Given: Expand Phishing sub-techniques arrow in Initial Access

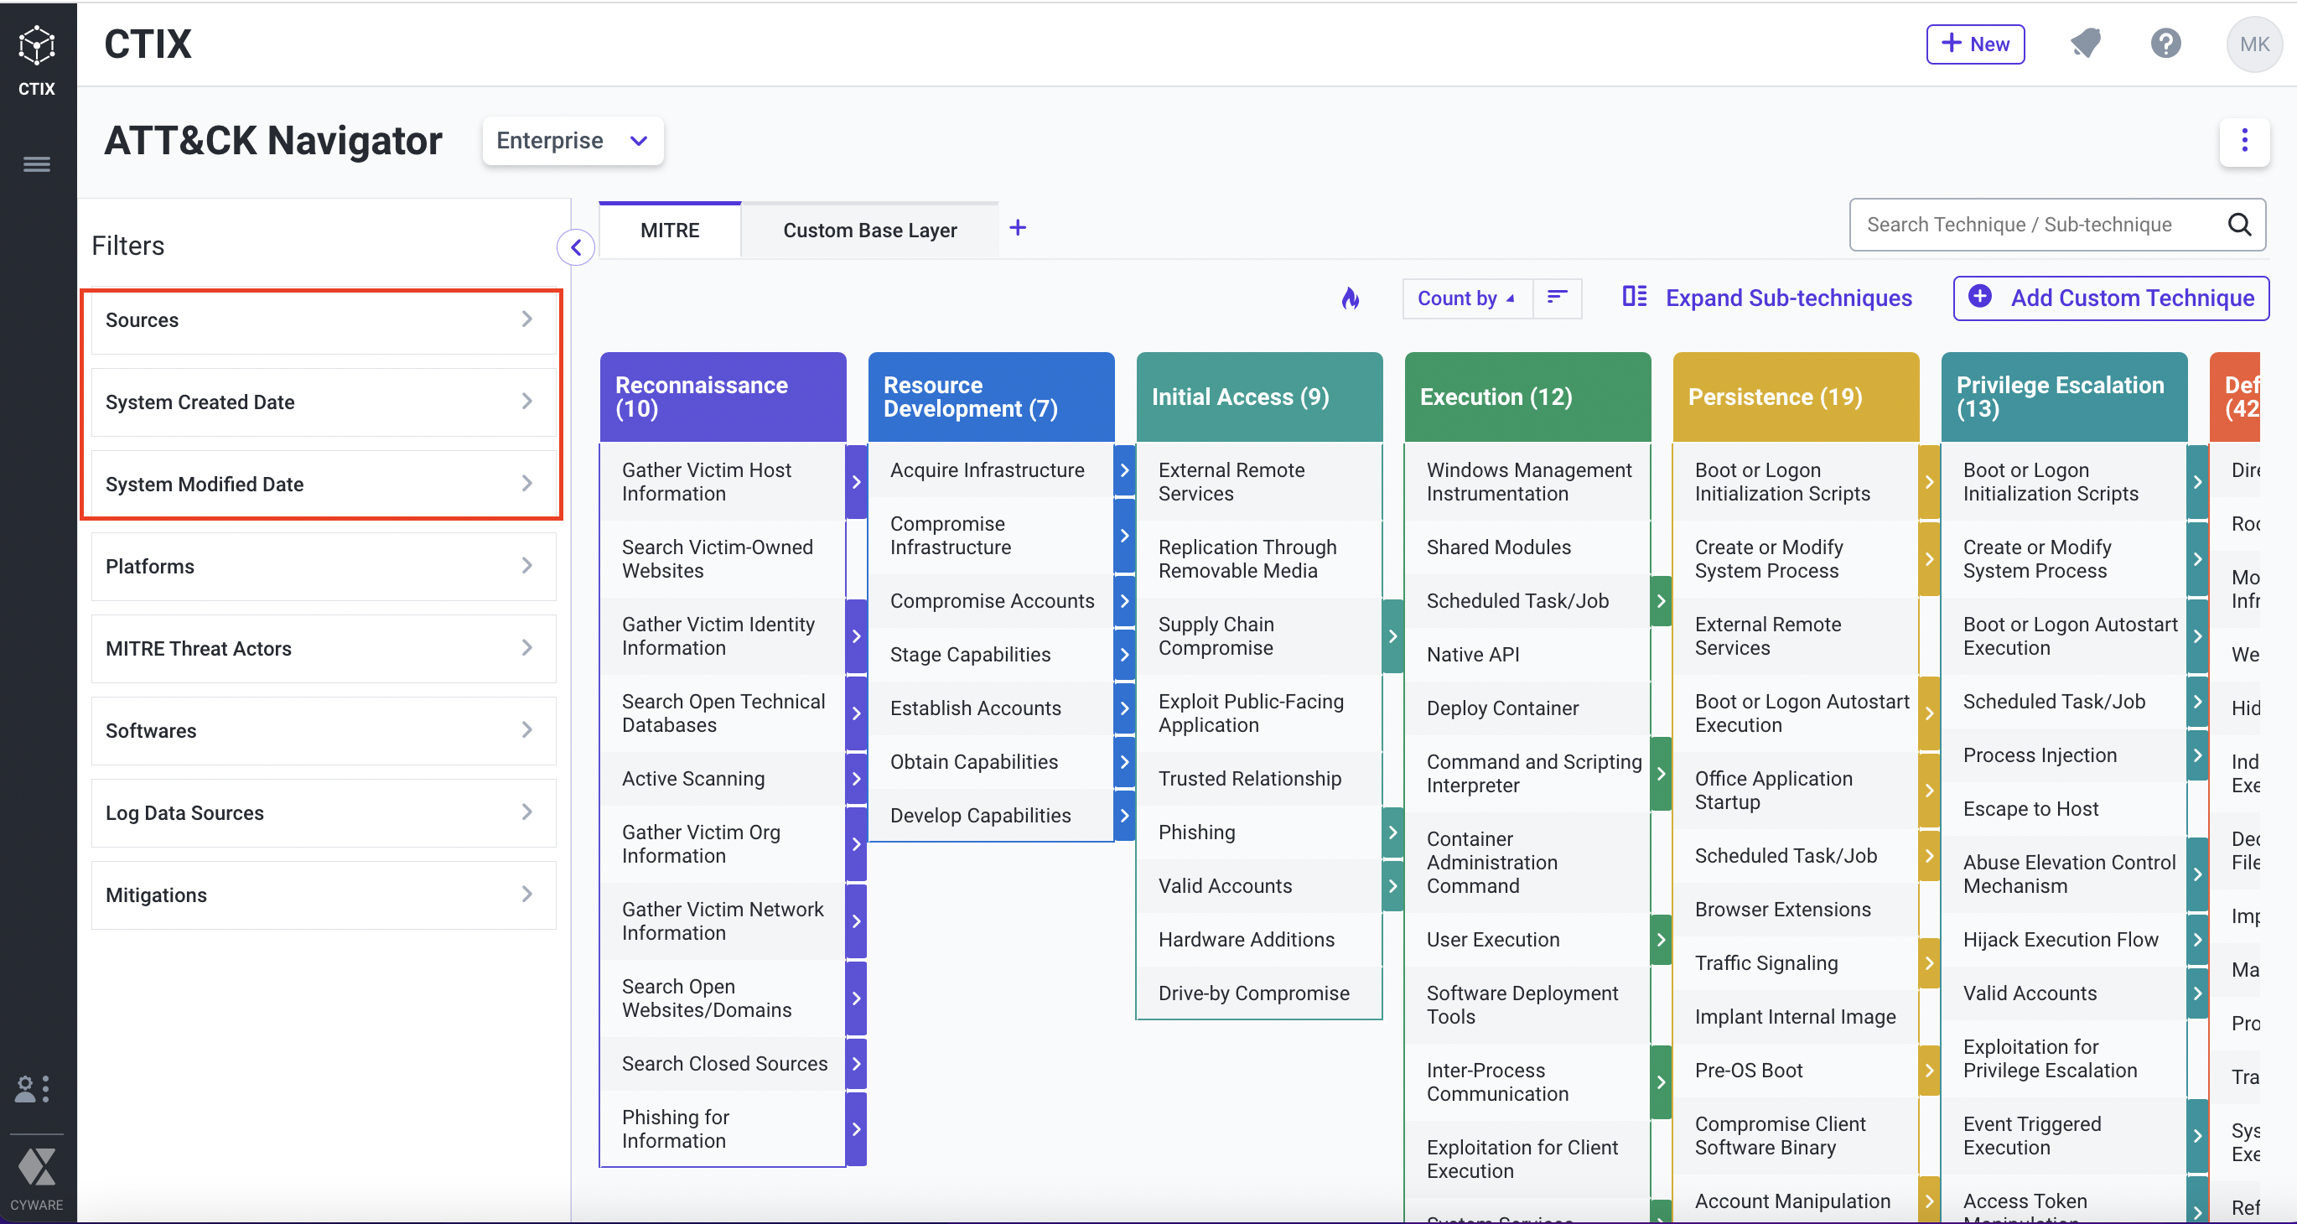Looking at the screenshot, I should click(1392, 832).
